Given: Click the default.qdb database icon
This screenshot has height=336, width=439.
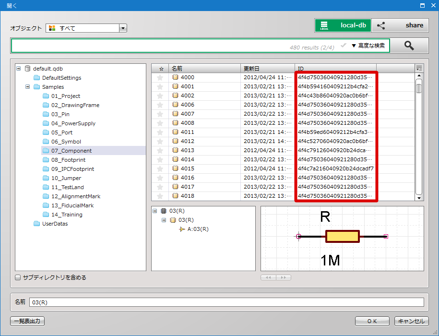Looking at the screenshot, I should click(x=27, y=69).
